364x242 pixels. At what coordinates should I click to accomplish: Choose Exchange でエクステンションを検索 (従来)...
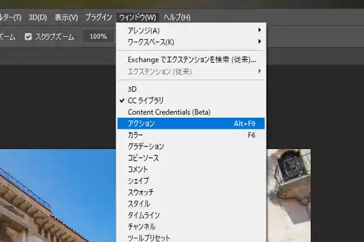tap(191, 60)
